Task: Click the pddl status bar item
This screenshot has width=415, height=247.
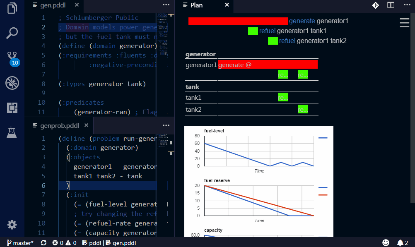Action: coord(92,243)
